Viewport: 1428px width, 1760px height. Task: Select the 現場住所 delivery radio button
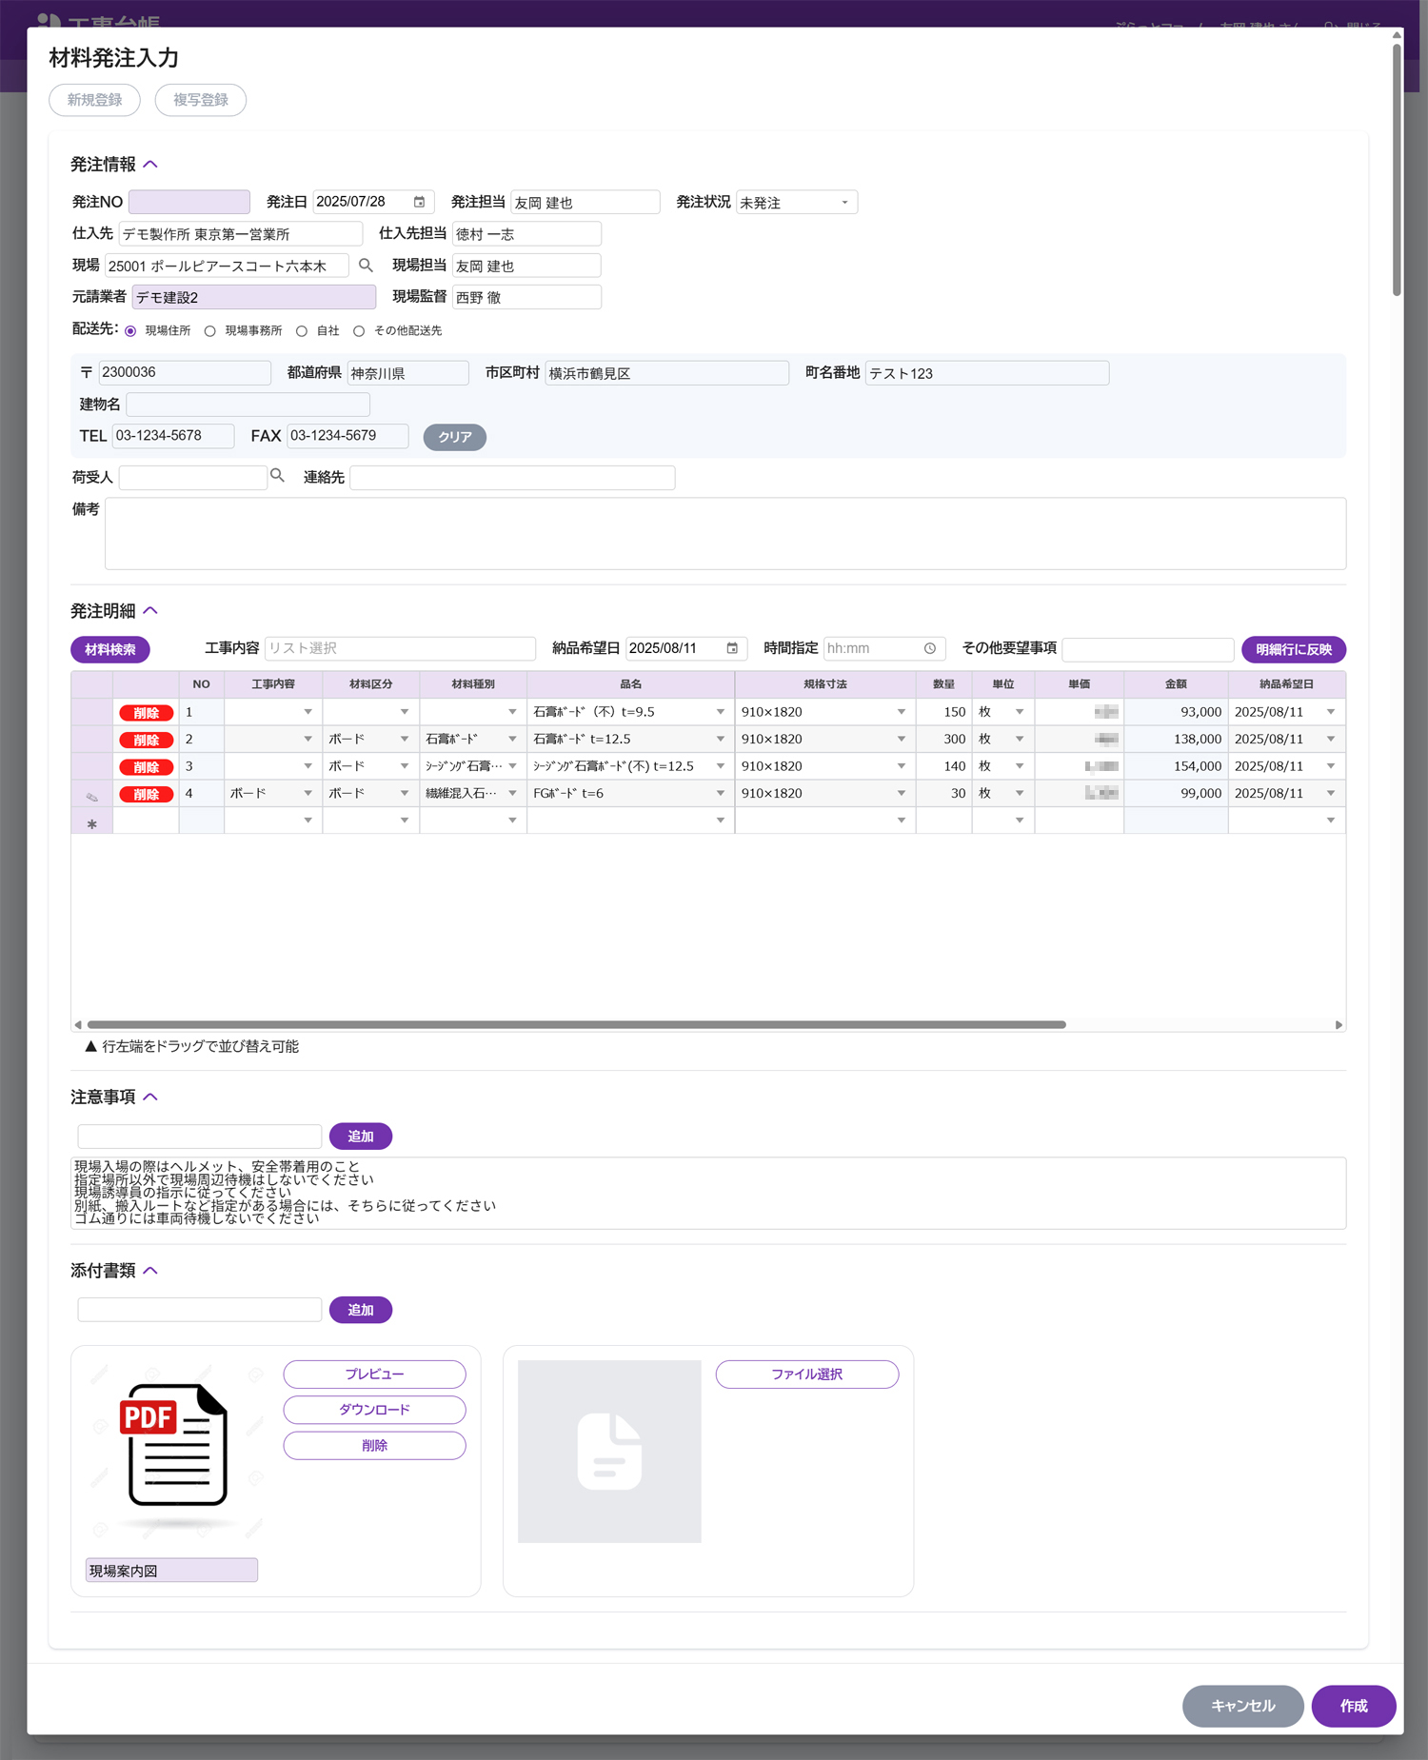tap(130, 331)
